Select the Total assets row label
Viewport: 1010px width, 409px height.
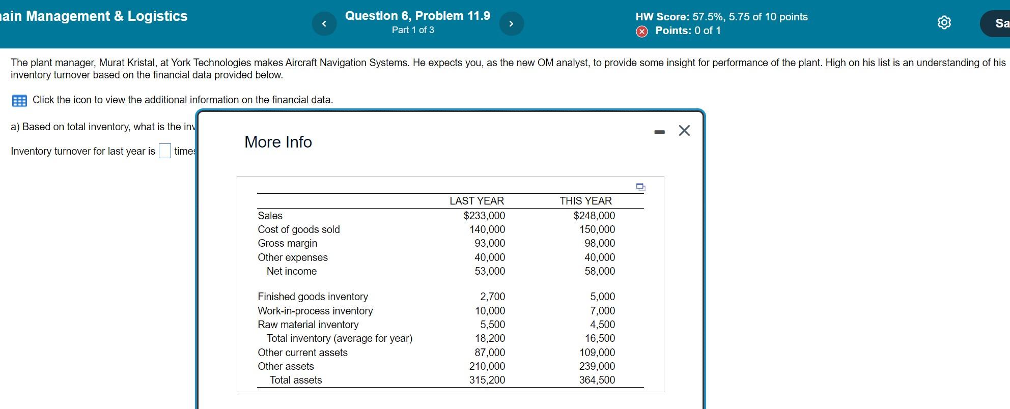pos(296,380)
